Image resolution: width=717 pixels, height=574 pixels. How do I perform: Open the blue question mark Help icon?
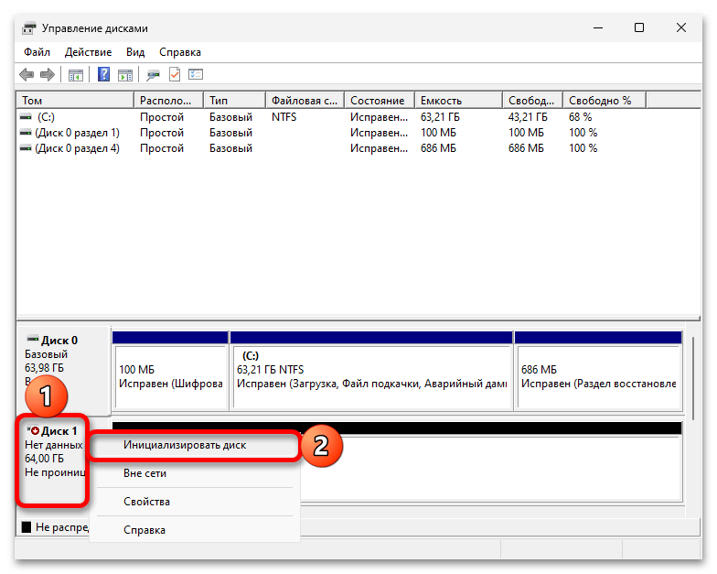click(x=104, y=74)
